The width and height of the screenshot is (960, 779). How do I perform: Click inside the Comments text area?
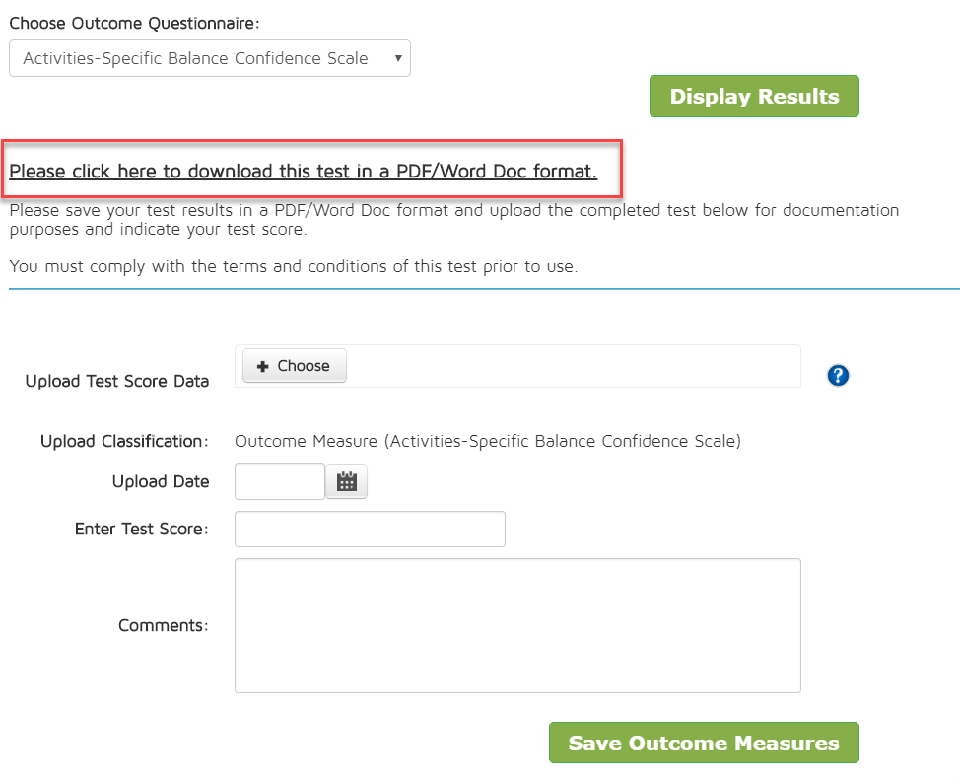(x=517, y=625)
